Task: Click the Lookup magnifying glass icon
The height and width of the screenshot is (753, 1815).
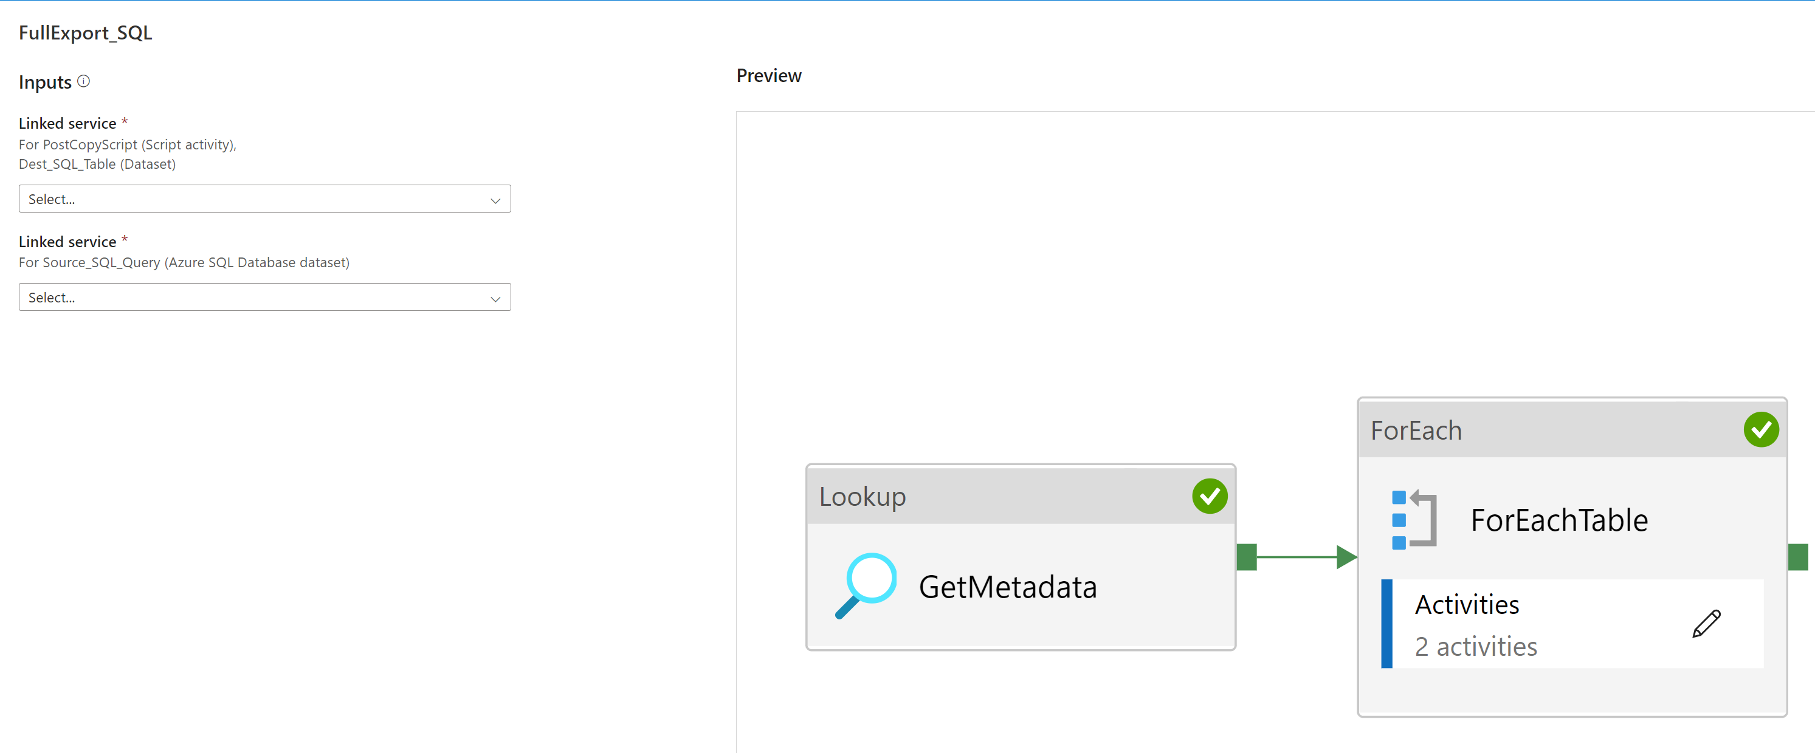Action: pyautogui.click(x=866, y=585)
